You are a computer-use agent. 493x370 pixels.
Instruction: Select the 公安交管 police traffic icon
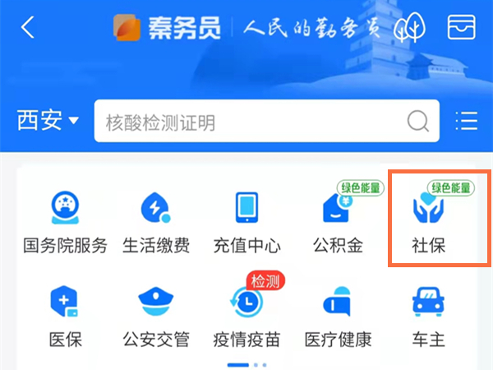[x=156, y=317]
